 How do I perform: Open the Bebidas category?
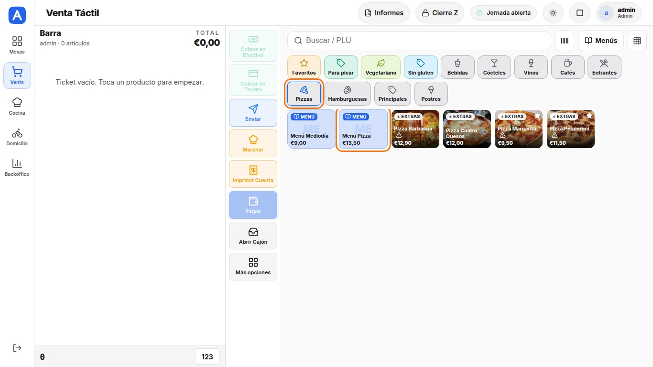(x=457, y=67)
